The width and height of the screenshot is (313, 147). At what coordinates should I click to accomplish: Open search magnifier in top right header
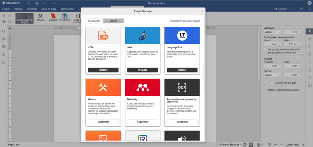pyautogui.click(x=310, y=9)
